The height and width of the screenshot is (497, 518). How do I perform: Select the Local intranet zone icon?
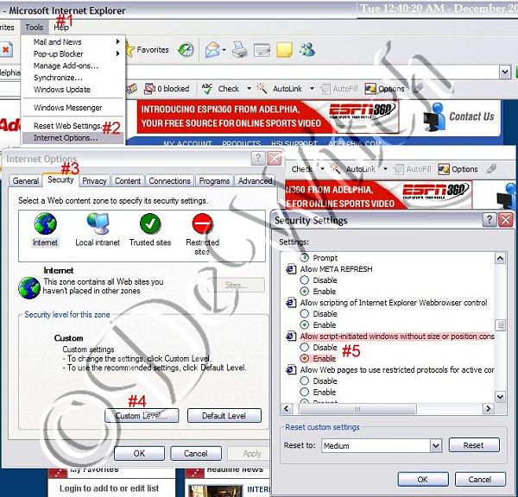click(97, 224)
